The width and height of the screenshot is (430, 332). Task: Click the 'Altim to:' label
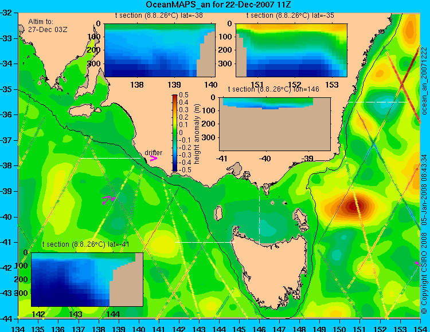pyautogui.click(x=41, y=22)
